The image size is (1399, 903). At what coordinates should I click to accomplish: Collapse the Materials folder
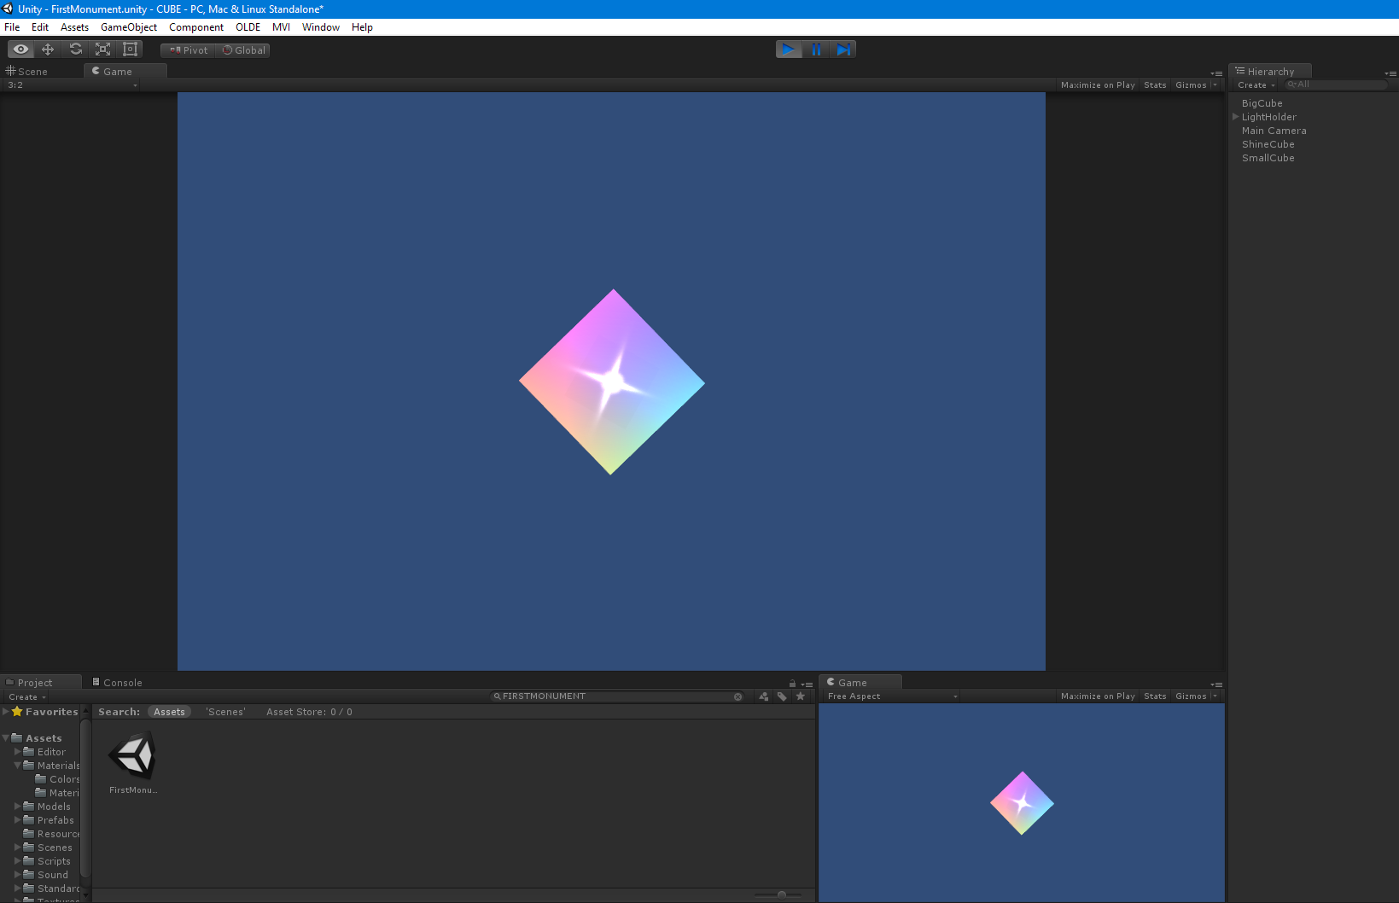[x=18, y=765]
